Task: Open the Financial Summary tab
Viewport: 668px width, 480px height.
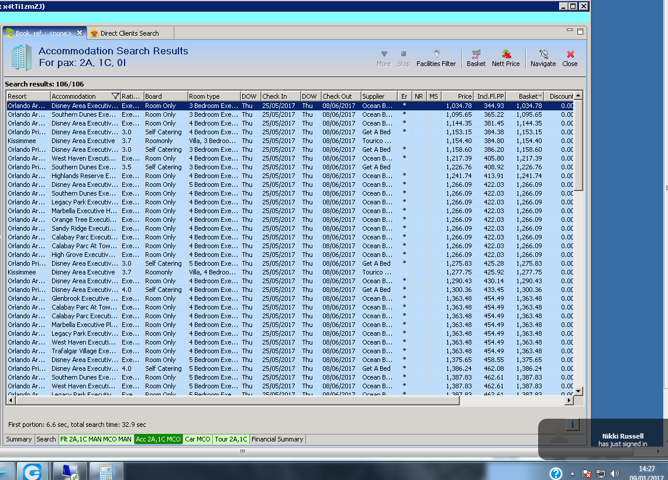Action: coord(277,439)
